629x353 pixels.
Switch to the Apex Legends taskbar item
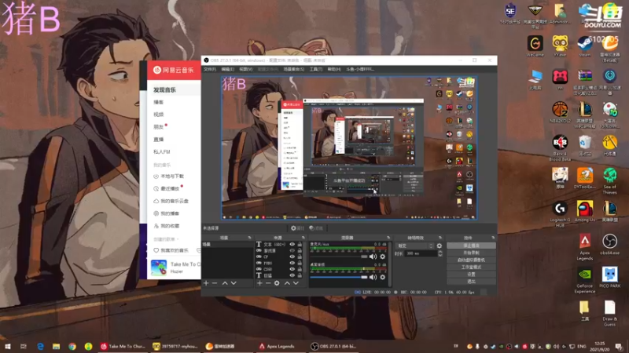point(277,347)
